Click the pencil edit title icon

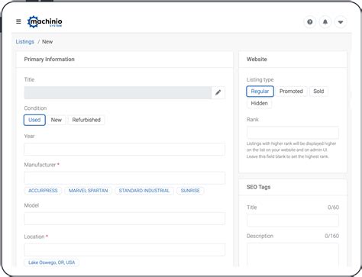(x=218, y=92)
